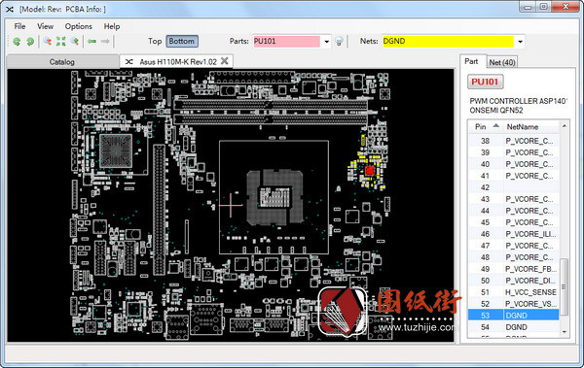Select pin 45 row in pin list
584x368 pixels.
click(x=514, y=222)
